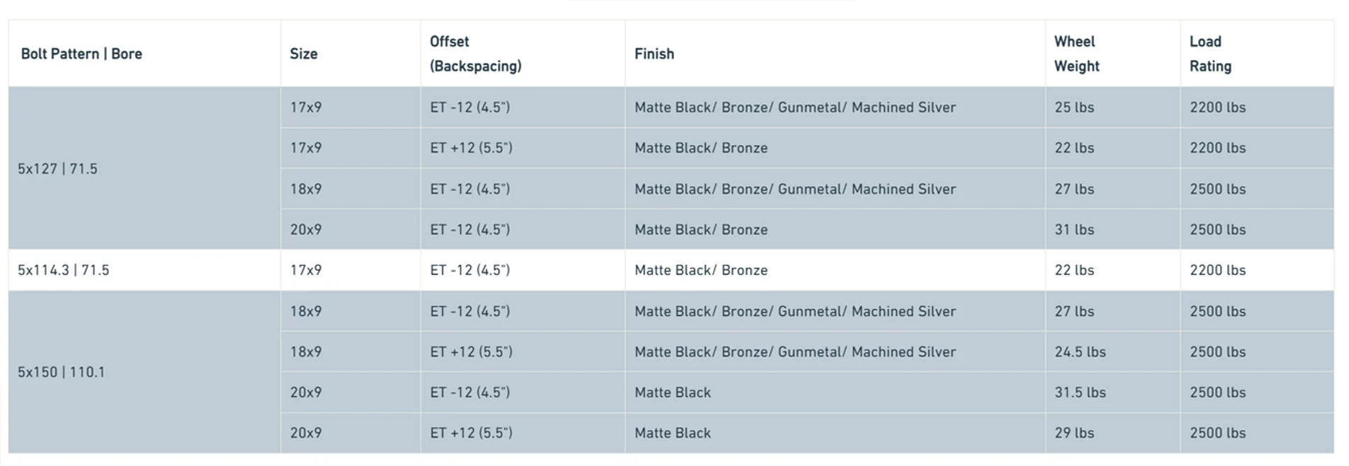The width and height of the screenshot is (1349, 466).
Task: Click the 31.5 lbs wheel weight cell
Action: [x=1080, y=392]
